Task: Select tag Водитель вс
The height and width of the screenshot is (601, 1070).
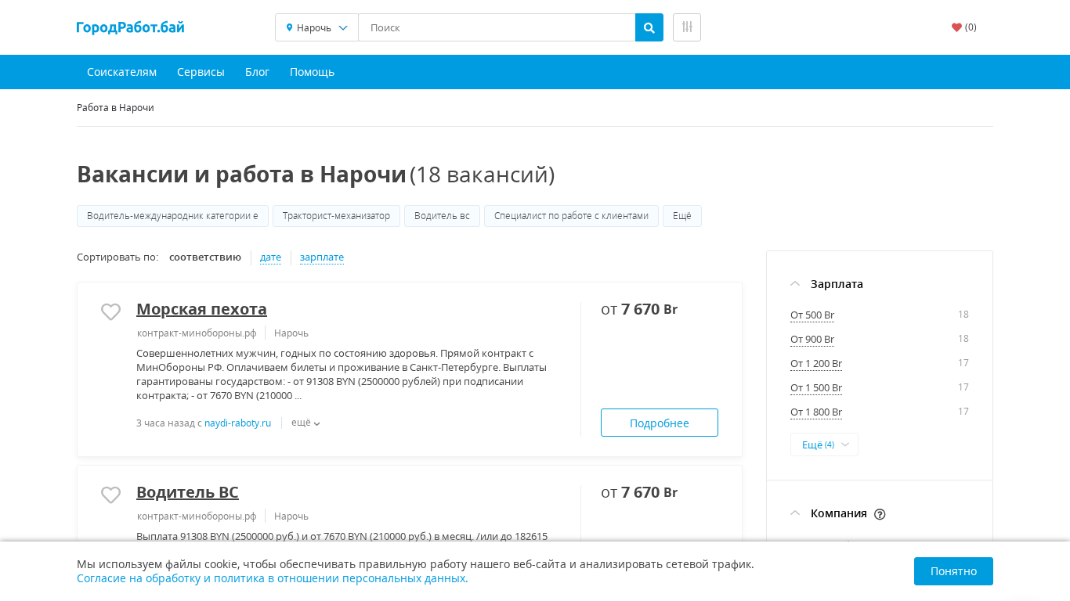Action: click(x=442, y=216)
